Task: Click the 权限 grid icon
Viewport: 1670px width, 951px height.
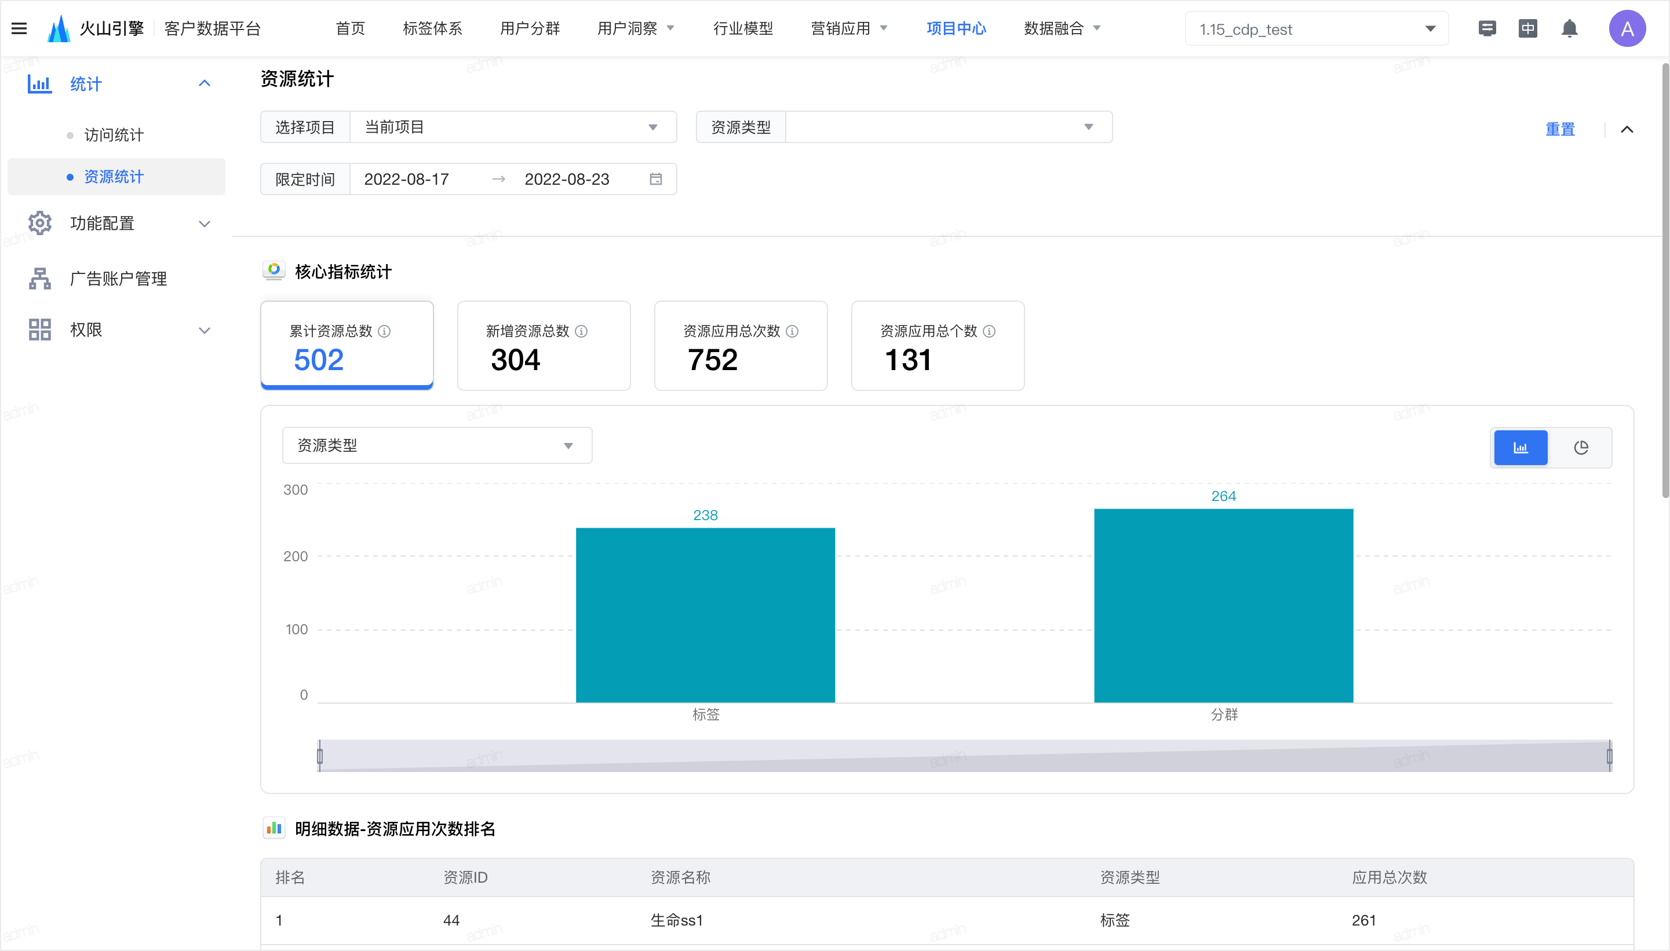Action: click(39, 330)
